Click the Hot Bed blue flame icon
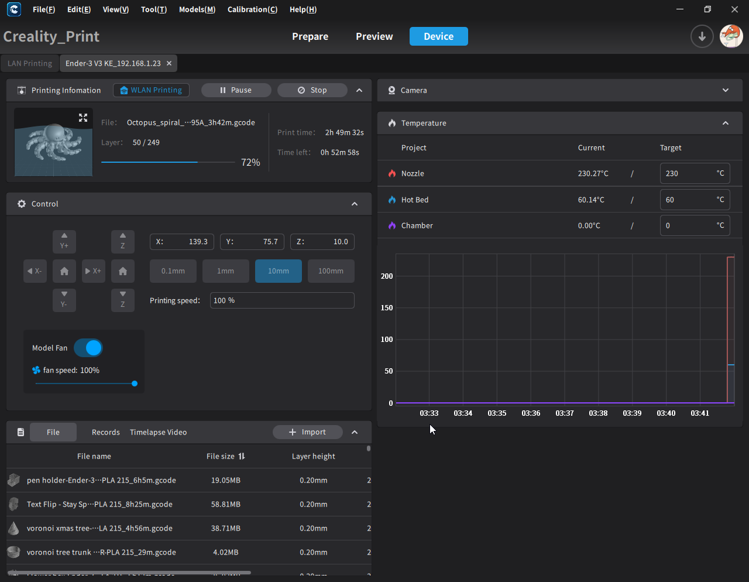Image resolution: width=749 pixels, height=582 pixels. [392, 200]
